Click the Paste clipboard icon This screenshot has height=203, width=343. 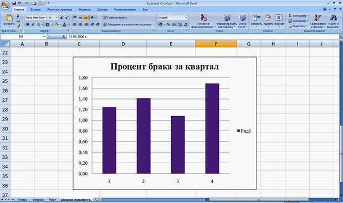pos(9,18)
